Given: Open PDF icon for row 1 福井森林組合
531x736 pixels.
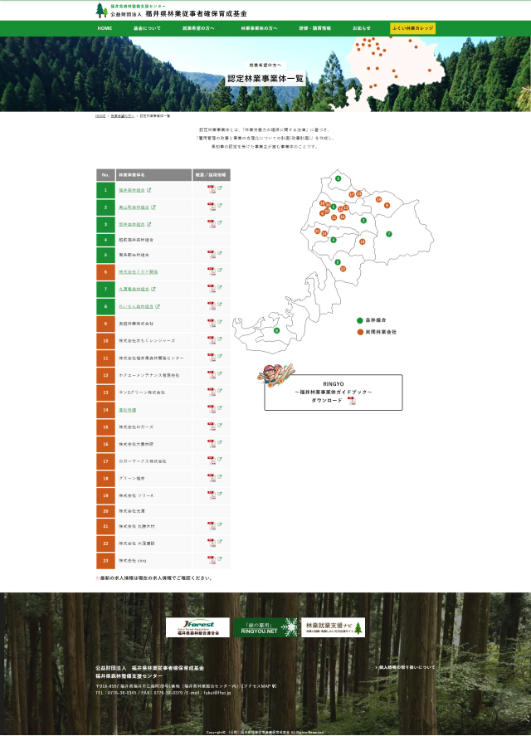Looking at the screenshot, I should 211,189.
